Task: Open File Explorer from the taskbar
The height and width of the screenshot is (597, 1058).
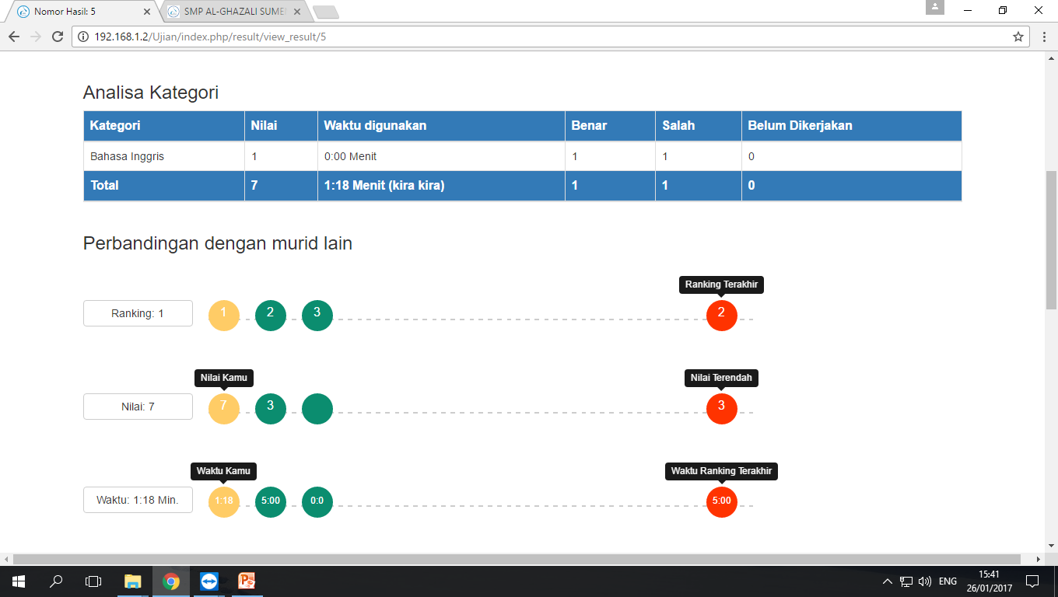Action: [x=132, y=581]
